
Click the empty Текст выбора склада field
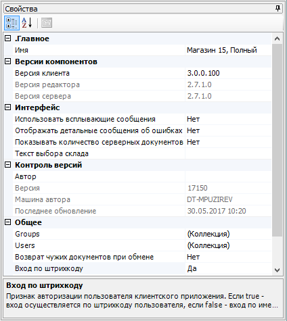[228, 153]
